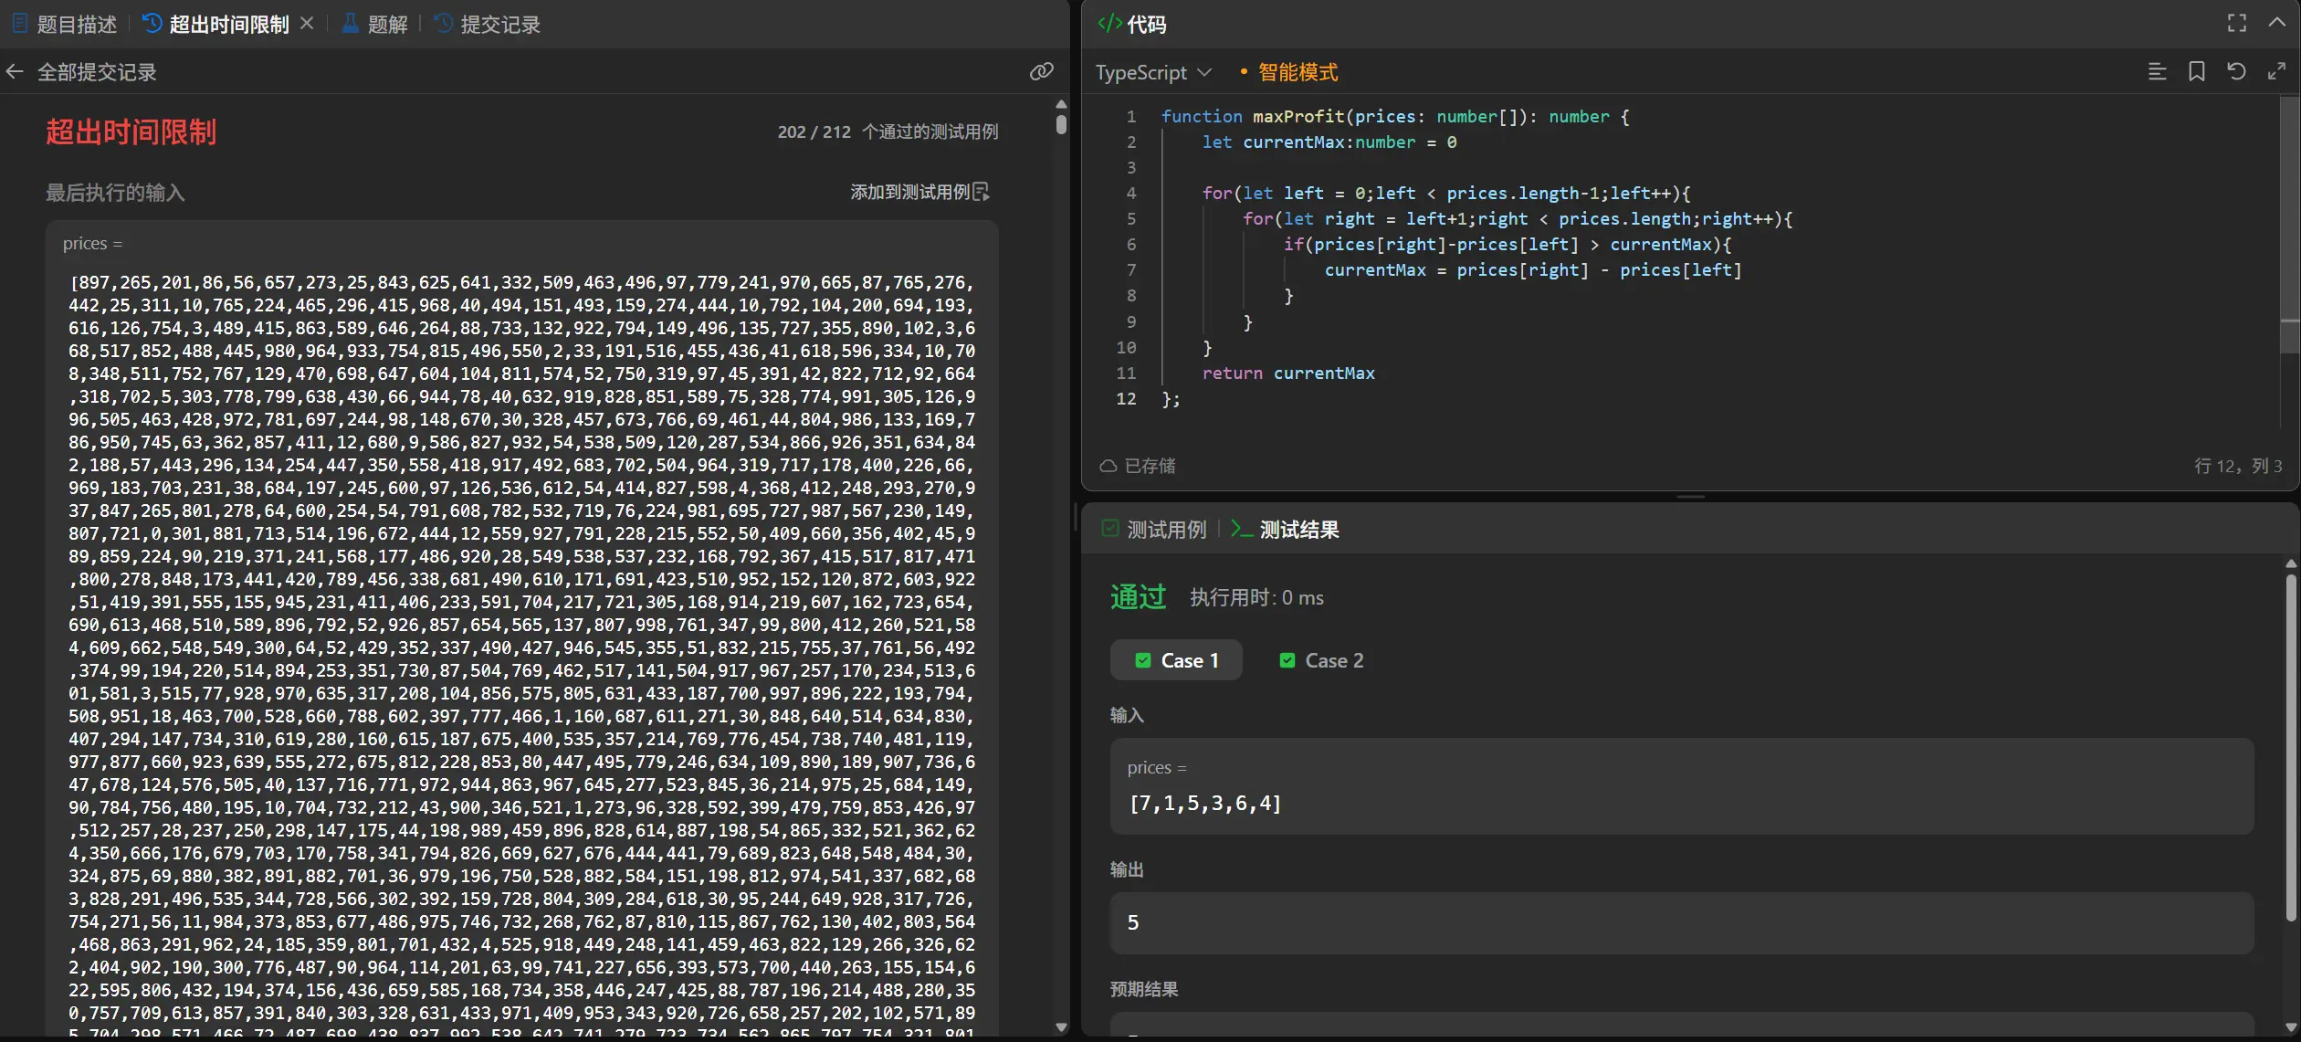
Task: Click the bookmark icon in editor toolbar
Action: click(x=2197, y=72)
